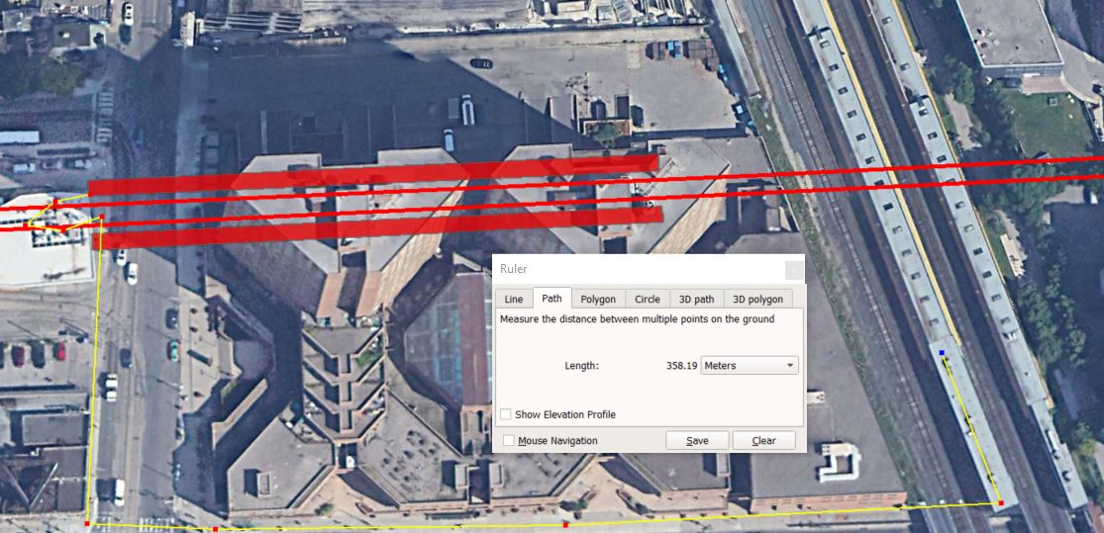This screenshot has height=533, width=1104.
Task: Clear the ruler measurement
Action: (764, 441)
